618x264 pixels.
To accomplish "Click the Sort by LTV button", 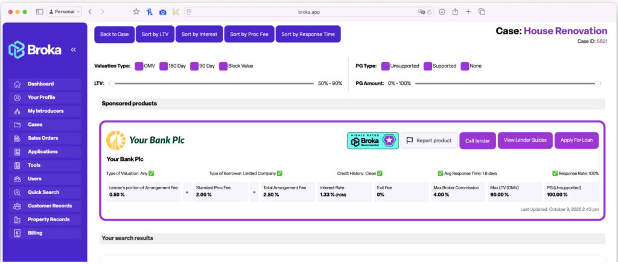I will click(x=154, y=34).
